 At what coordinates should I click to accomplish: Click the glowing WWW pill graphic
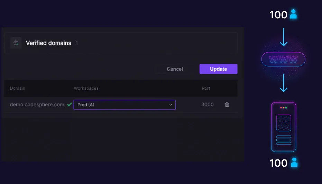[x=283, y=59]
